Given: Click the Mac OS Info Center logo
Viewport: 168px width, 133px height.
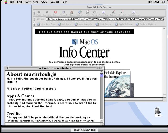Looking at the screenshot, I should tap(85, 48).
